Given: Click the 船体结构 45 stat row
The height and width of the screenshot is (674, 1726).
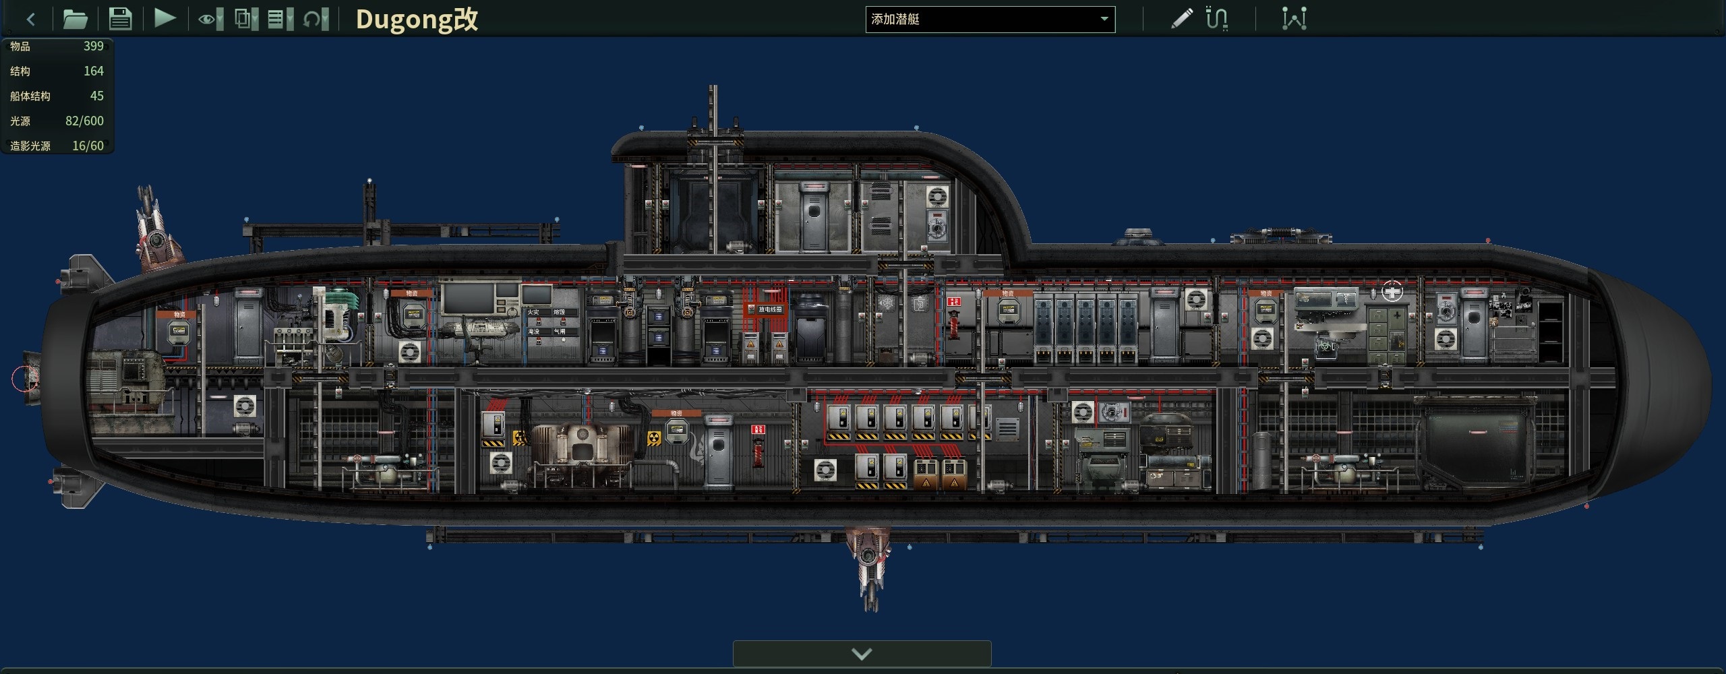Looking at the screenshot, I should click(x=57, y=96).
